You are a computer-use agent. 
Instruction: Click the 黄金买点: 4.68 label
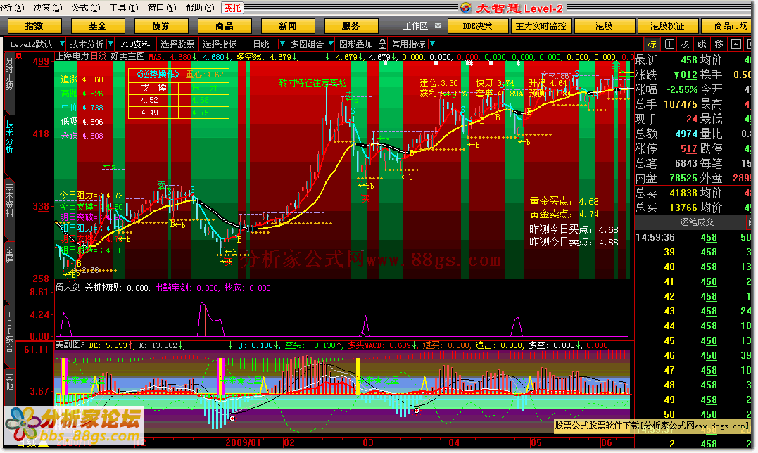[x=564, y=201]
